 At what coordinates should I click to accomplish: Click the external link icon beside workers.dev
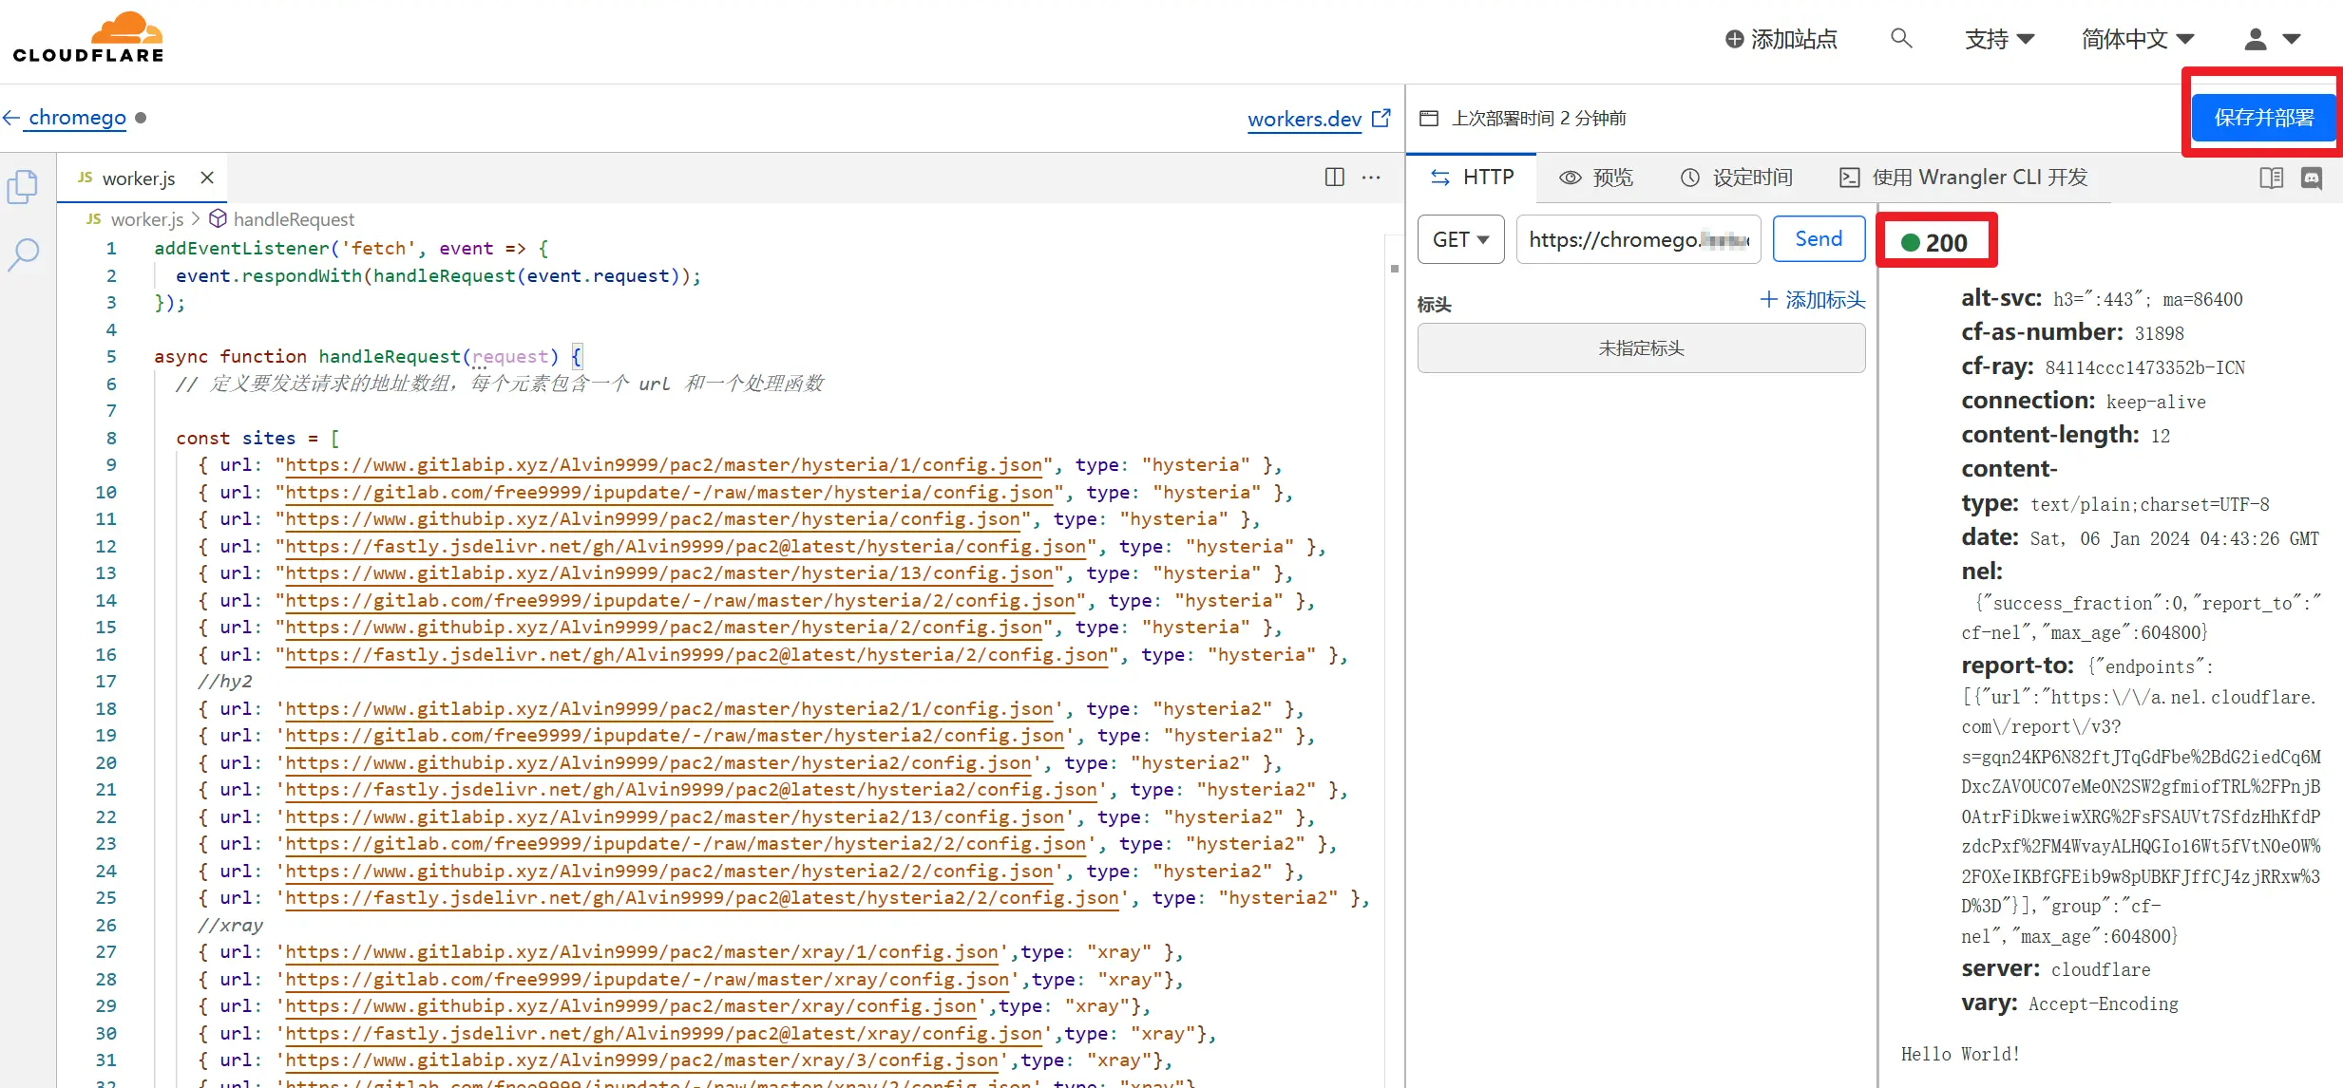(x=1381, y=118)
